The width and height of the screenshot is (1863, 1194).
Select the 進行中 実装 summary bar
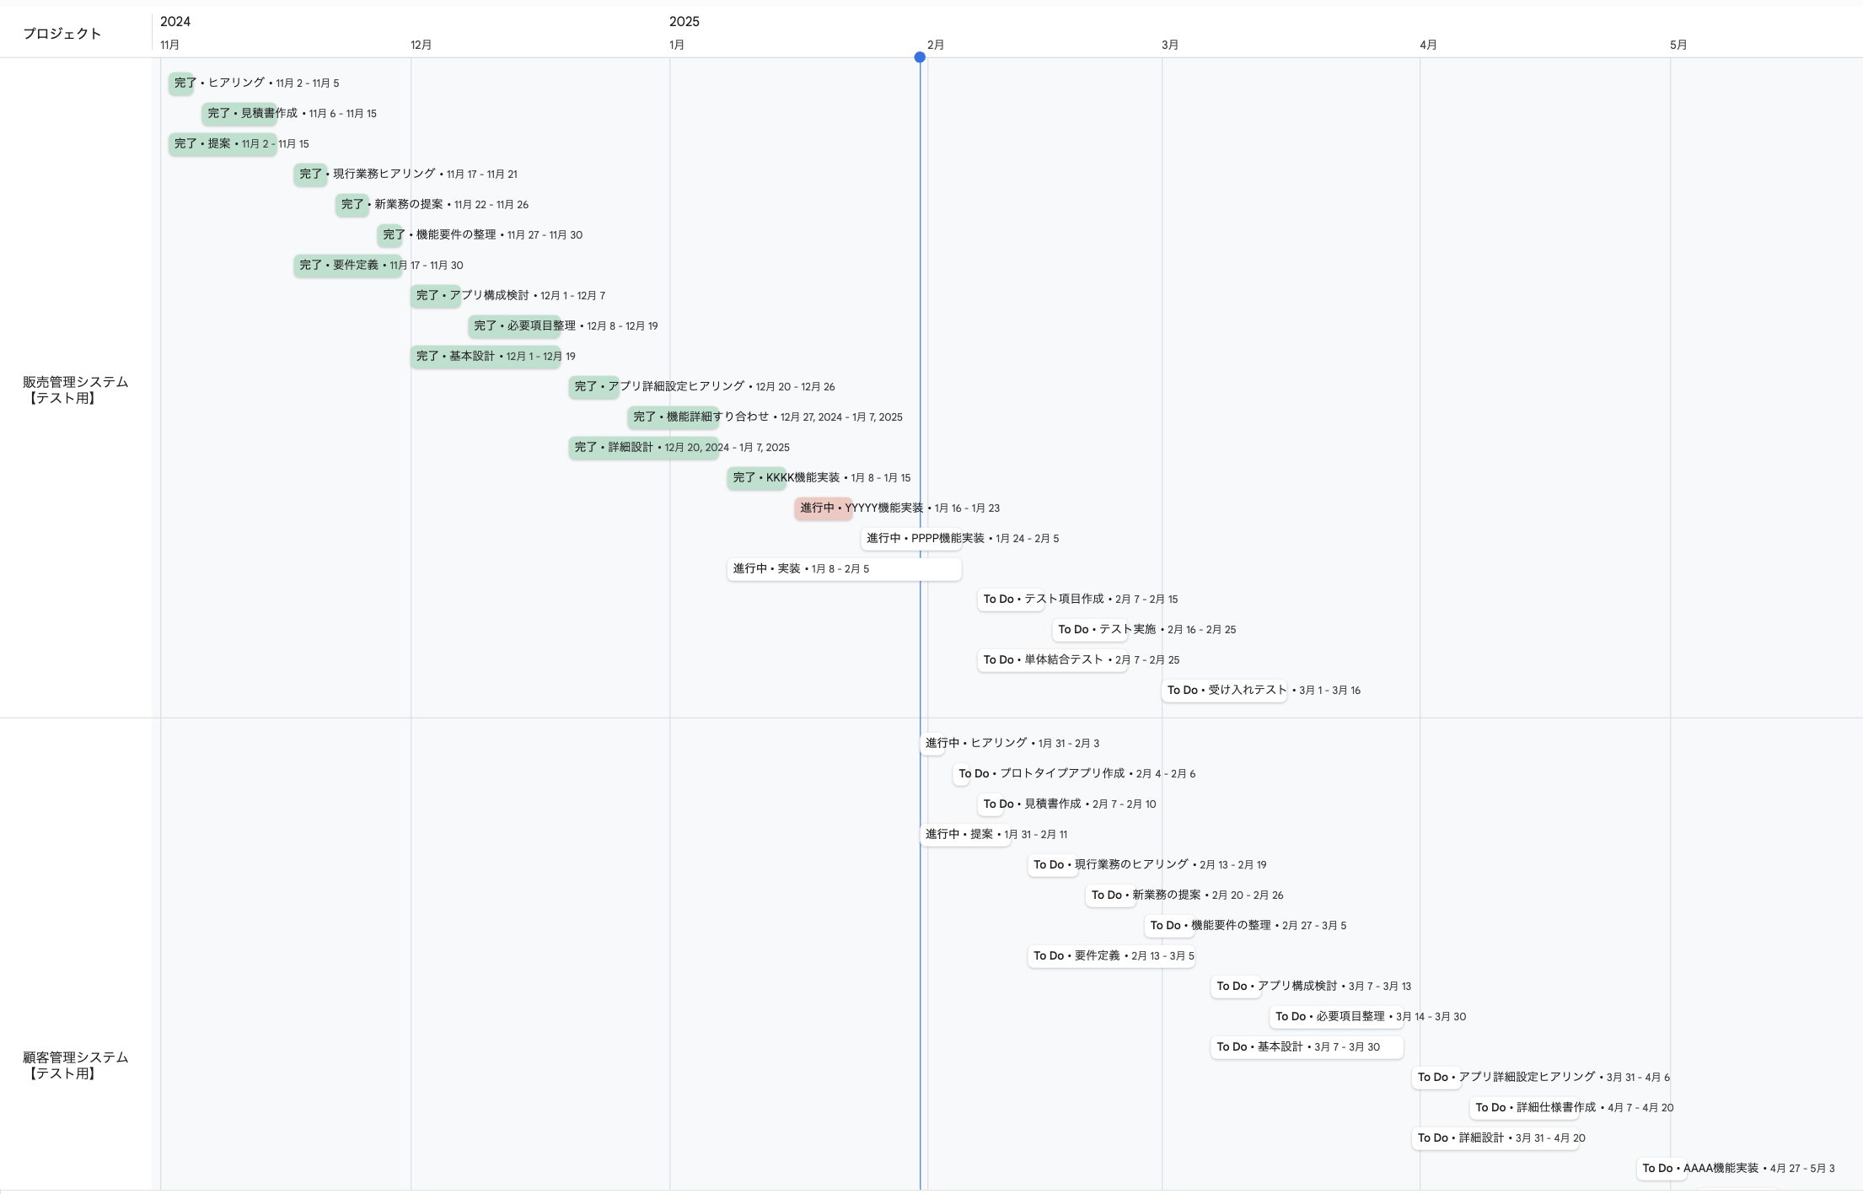click(x=844, y=568)
